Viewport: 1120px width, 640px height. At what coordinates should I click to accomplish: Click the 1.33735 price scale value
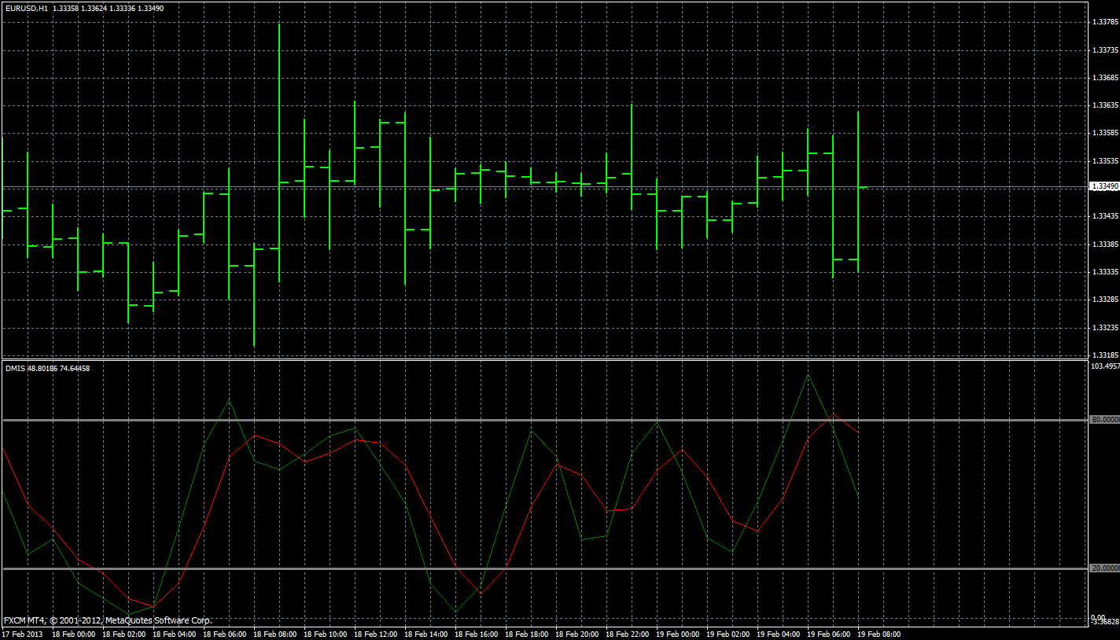coord(1106,50)
